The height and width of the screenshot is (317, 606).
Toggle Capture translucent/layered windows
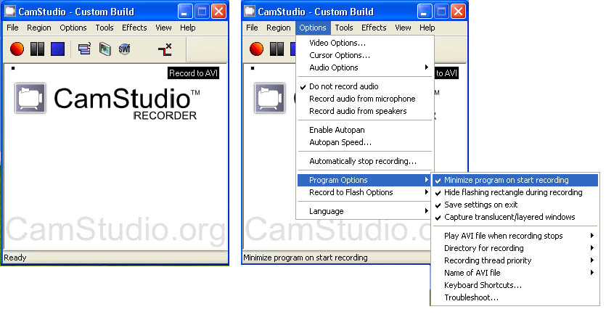tap(515, 217)
